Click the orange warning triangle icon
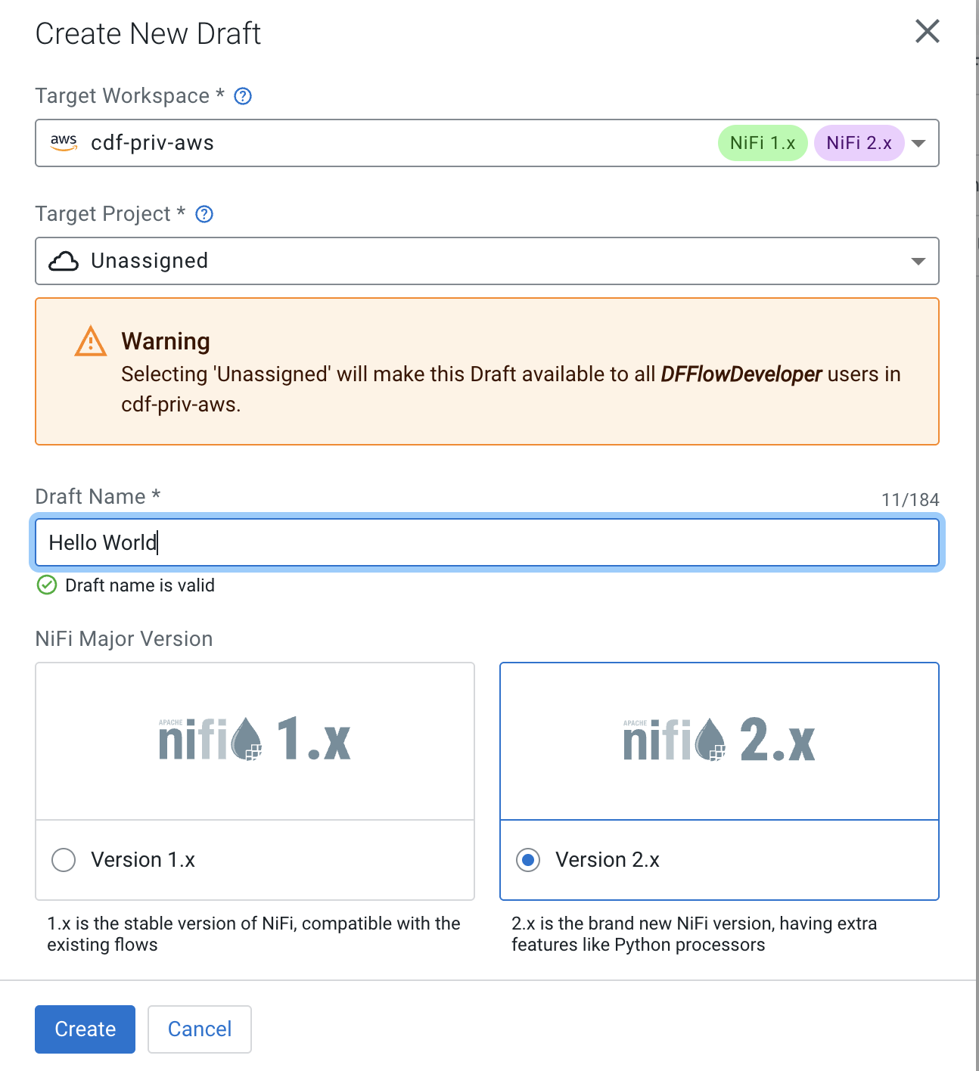This screenshot has width=979, height=1071. (91, 342)
